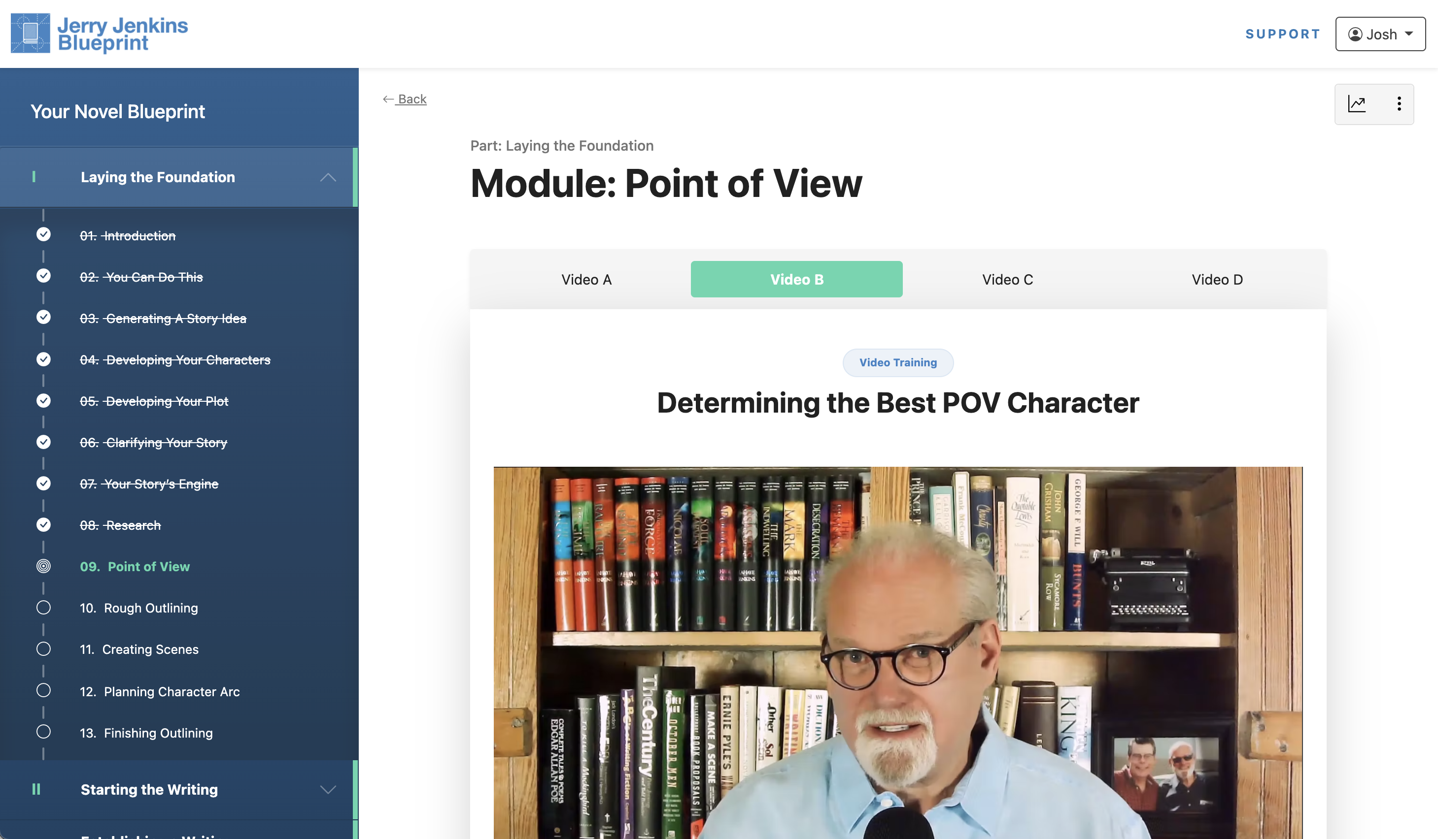Toggle the empty circle for Rough Outlining
This screenshot has width=1438, height=839.
click(x=43, y=608)
